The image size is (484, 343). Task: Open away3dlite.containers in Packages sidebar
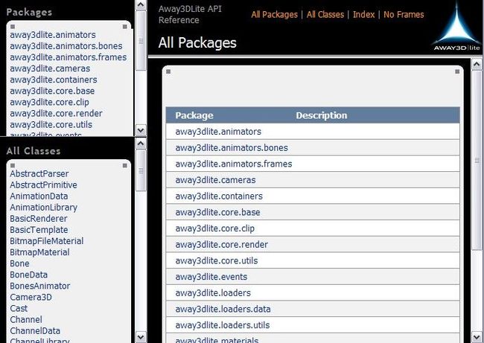coord(54,80)
